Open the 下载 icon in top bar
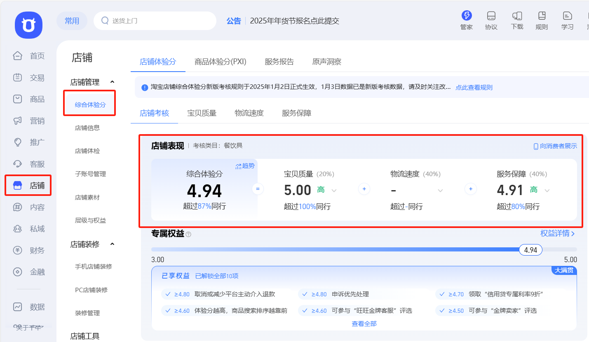Viewport: 589px width, 342px height. 517,16
